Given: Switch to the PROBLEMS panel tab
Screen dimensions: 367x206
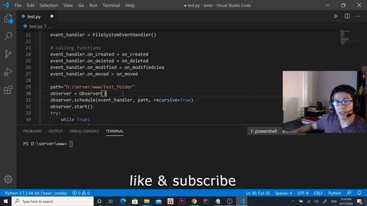Looking at the screenshot, I should pyautogui.click(x=33, y=131).
